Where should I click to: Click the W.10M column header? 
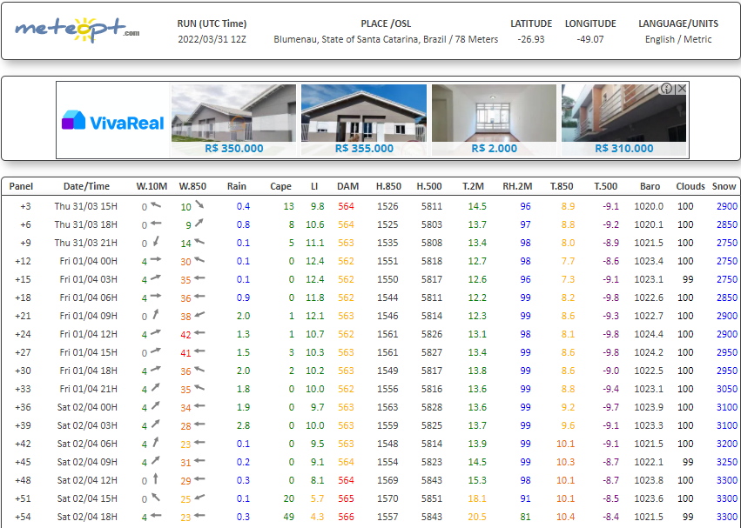pos(152,186)
